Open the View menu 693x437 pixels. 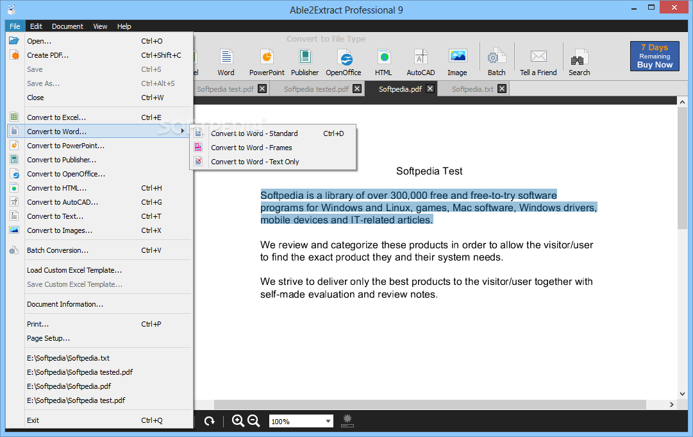coord(100,26)
